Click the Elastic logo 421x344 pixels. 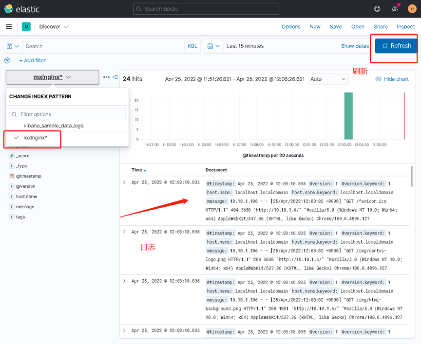(22, 9)
